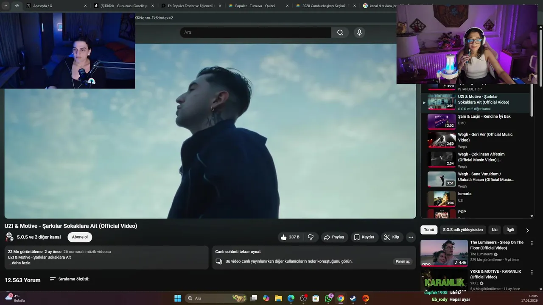
Task: Click the Abone ol subscribe button
Action: 80,237
